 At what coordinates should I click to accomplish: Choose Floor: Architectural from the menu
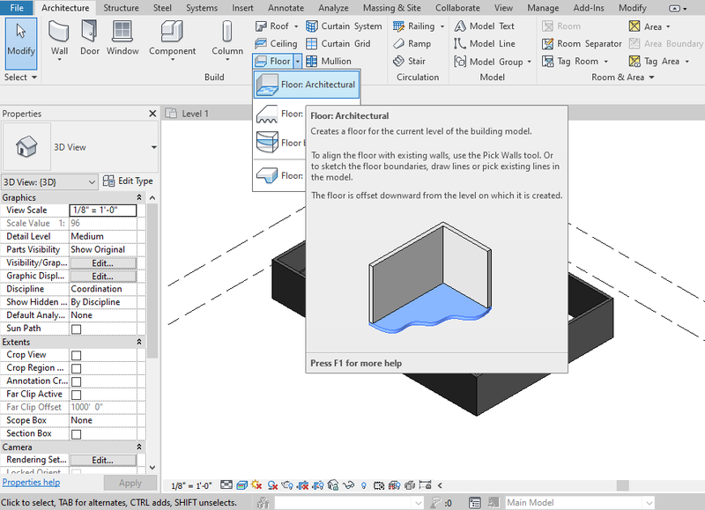pyautogui.click(x=307, y=85)
